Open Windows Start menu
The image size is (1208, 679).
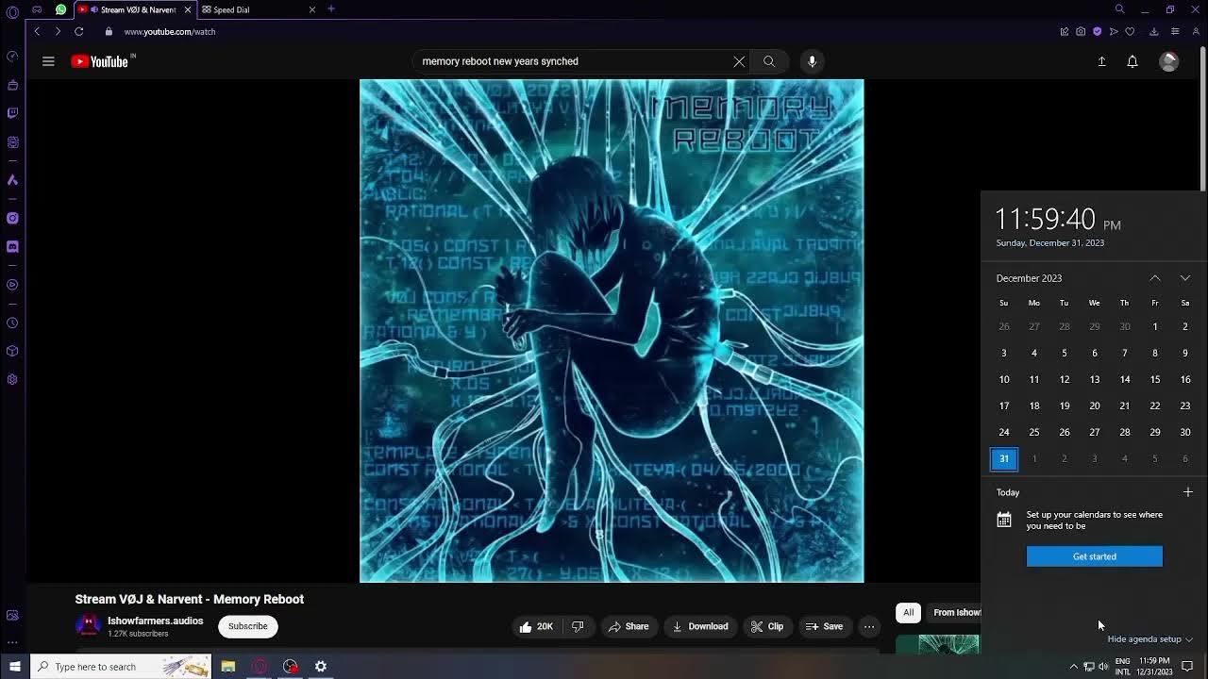tap(14, 667)
